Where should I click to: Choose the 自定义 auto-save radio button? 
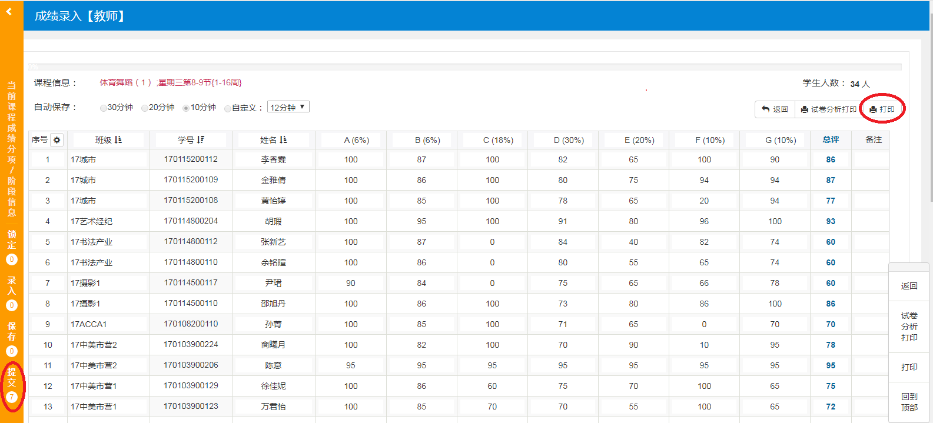(228, 108)
